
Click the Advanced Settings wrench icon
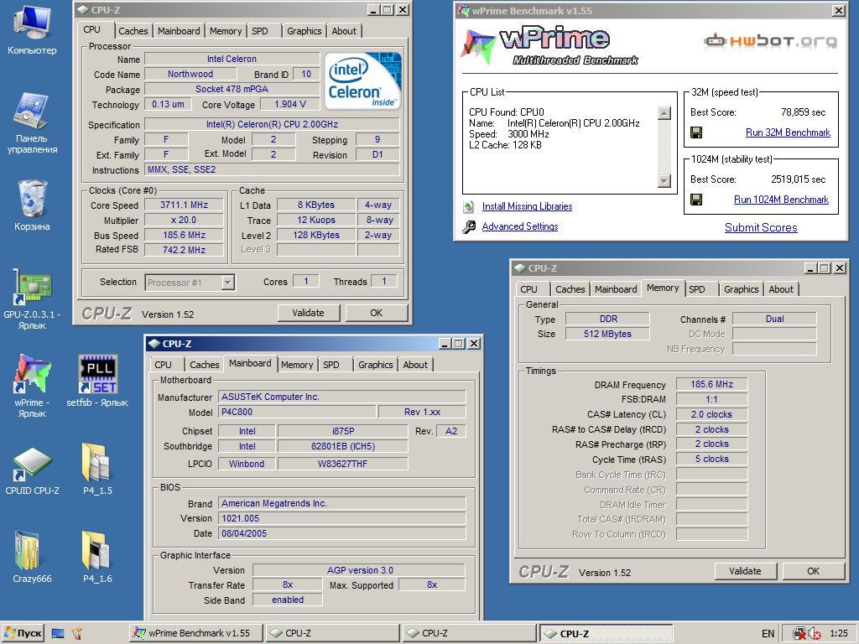(469, 226)
